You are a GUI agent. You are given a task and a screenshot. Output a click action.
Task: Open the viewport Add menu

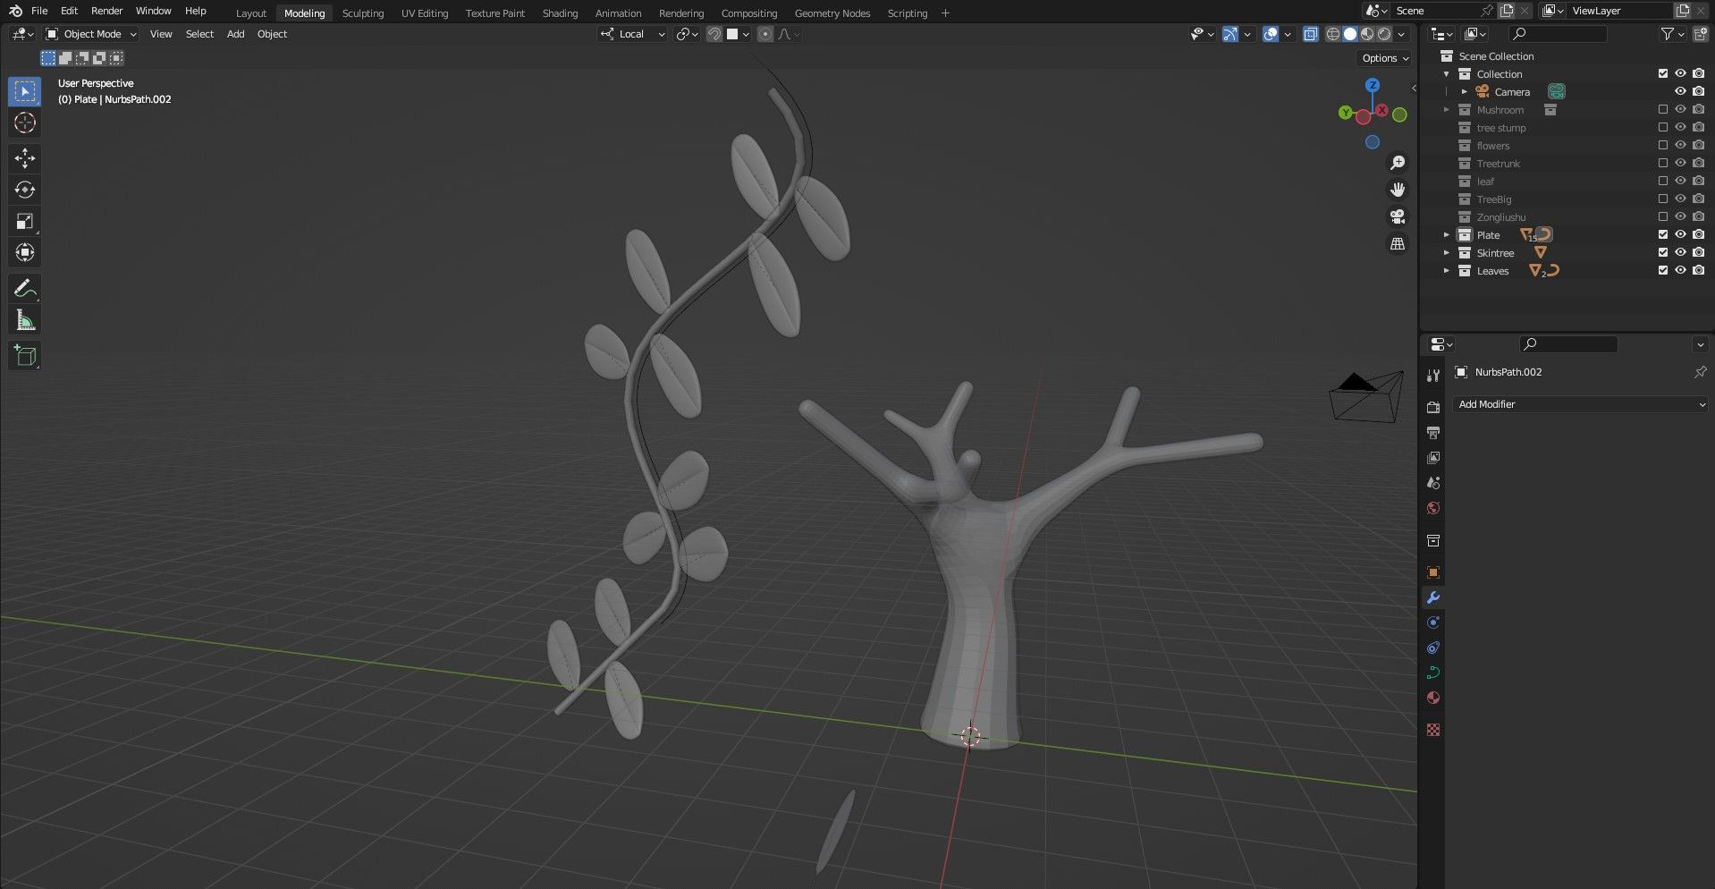(235, 34)
